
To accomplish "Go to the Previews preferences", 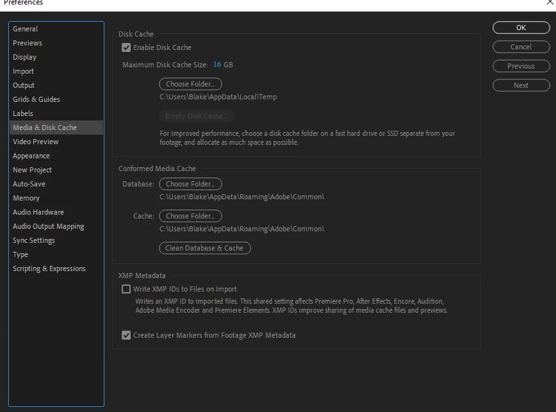I will point(56,43).
